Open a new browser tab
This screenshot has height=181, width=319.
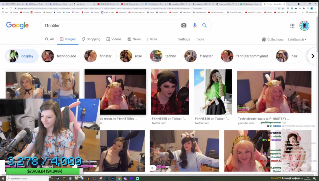(289, 4)
